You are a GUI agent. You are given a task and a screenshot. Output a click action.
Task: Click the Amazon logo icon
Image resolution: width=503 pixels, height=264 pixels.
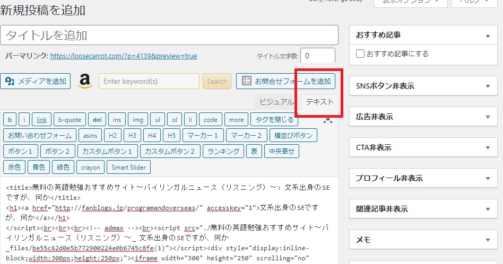[85, 81]
